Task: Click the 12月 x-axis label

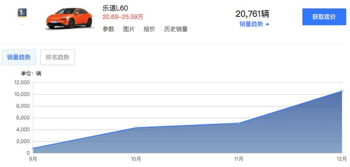Action: point(342,159)
